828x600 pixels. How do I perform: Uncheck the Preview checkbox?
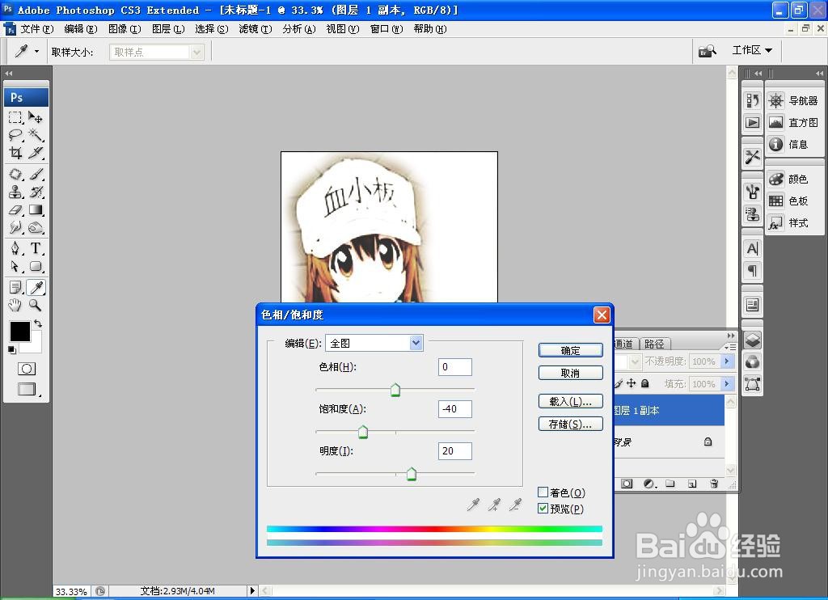pyautogui.click(x=543, y=508)
